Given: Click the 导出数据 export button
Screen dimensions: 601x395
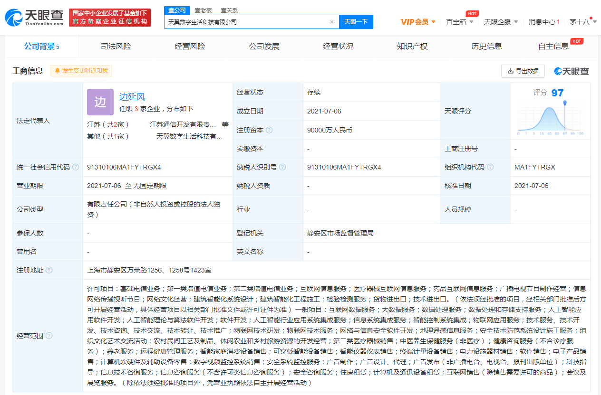Looking at the screenshot, I should [523, 71].
